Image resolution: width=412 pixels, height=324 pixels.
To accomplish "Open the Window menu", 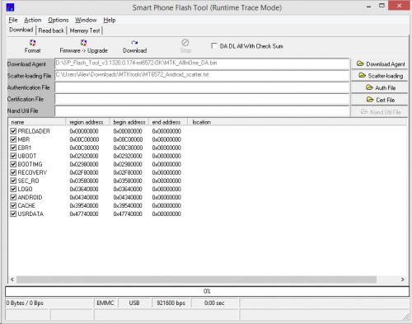I will pos(86,20).
